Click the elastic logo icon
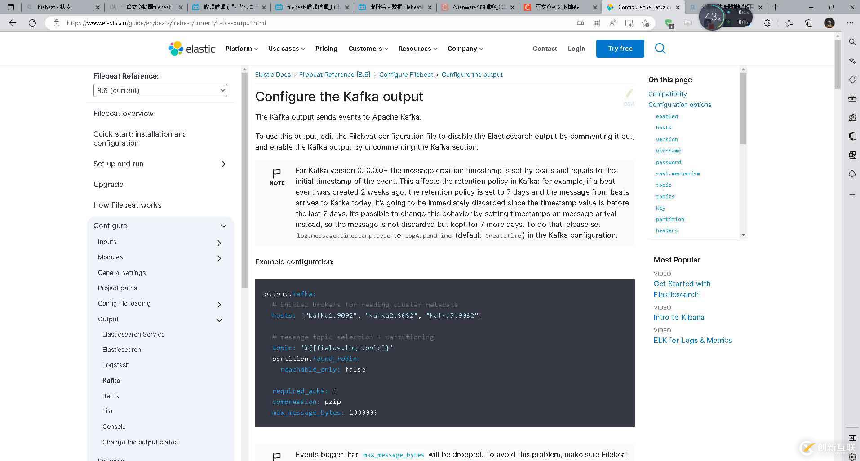The width and height of the screenshot is (860, 461). click(x=176, y=49)
